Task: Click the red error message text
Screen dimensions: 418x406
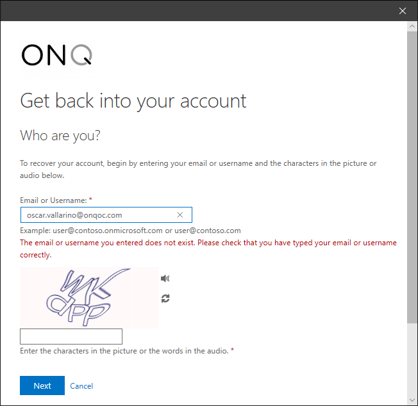Action: pos(208,248)
